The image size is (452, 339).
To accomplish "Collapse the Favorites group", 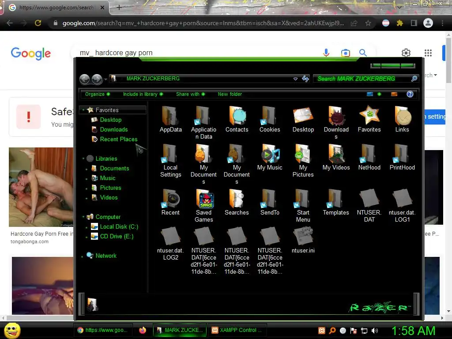I will click(x=83, y=110).
